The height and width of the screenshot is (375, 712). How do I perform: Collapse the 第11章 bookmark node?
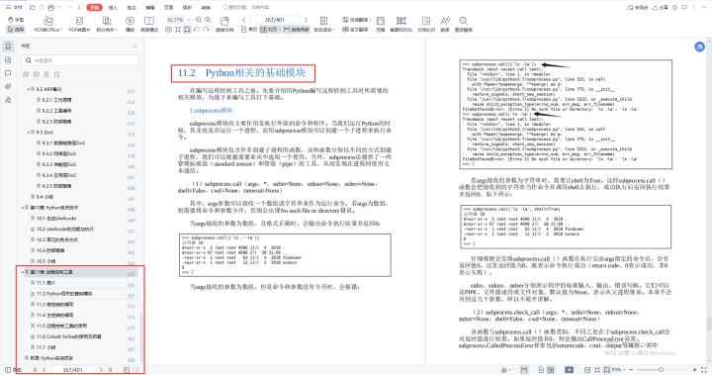pyautogui.click(x=23, y=272)
